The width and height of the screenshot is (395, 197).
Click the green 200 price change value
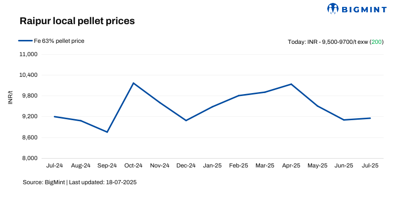377,42
